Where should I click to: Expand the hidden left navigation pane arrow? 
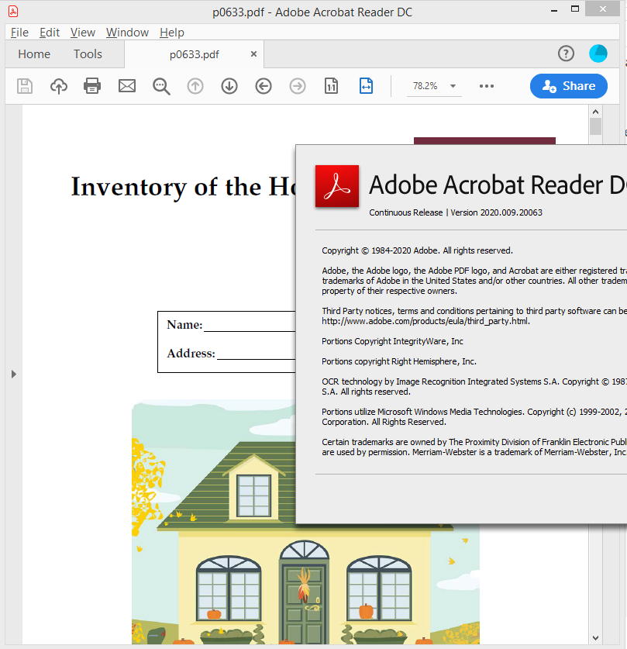(13, 374)
